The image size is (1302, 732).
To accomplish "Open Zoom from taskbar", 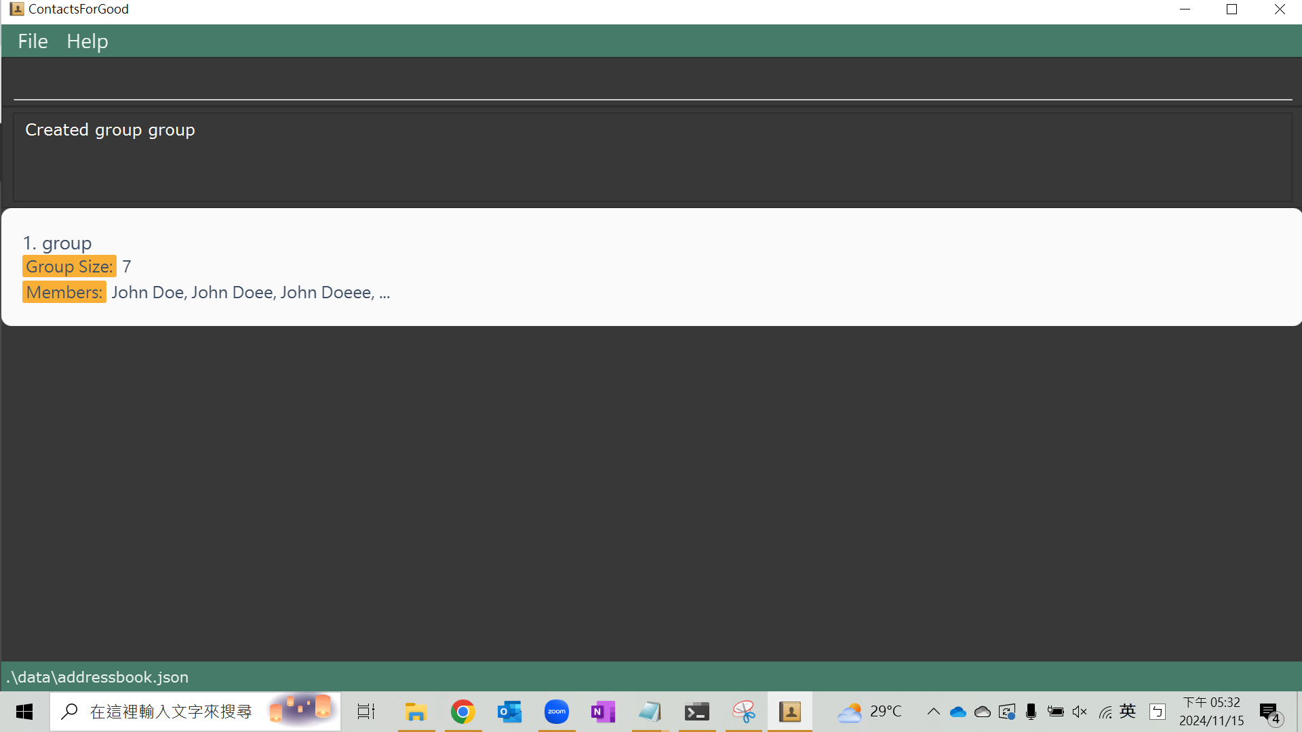I will (556, 712).
